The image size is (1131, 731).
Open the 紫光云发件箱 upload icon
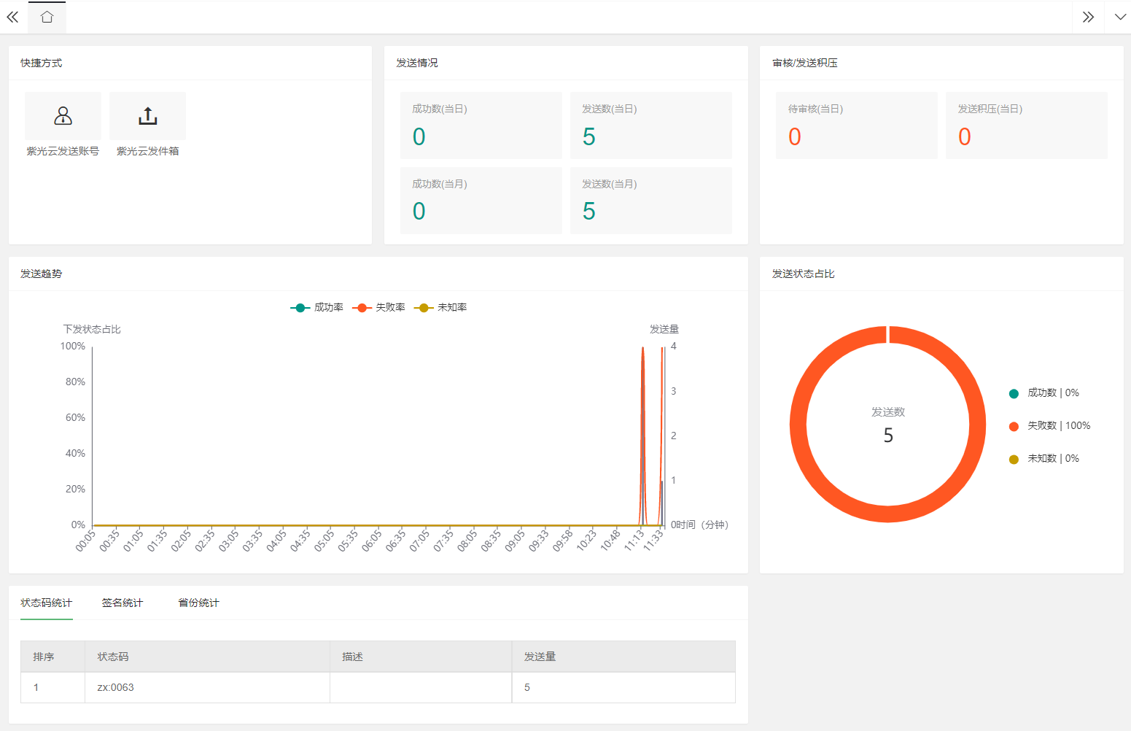pos(148,116)
